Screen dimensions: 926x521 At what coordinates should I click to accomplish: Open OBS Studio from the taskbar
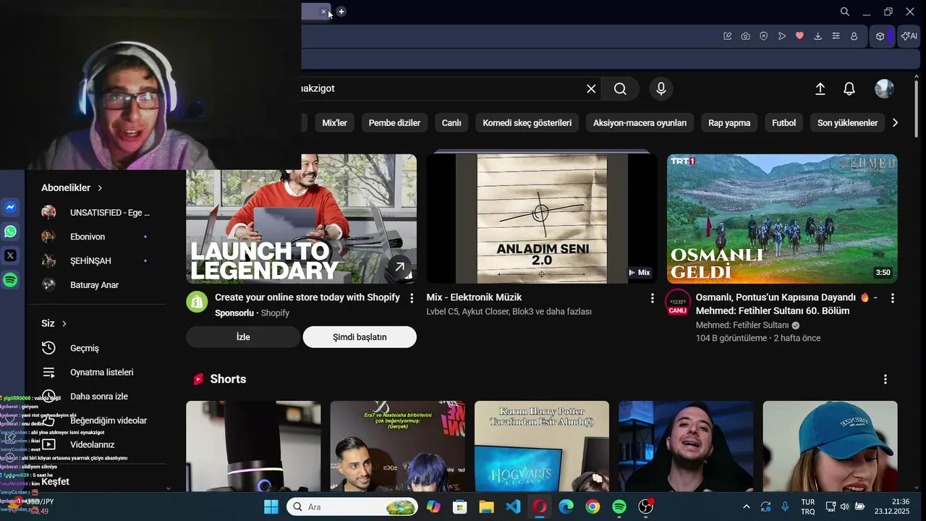646,507
